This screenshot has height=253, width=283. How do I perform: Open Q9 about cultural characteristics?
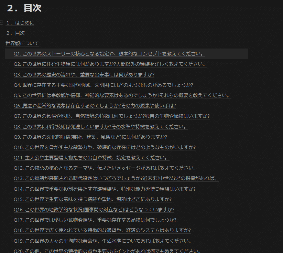pos(90,137)
